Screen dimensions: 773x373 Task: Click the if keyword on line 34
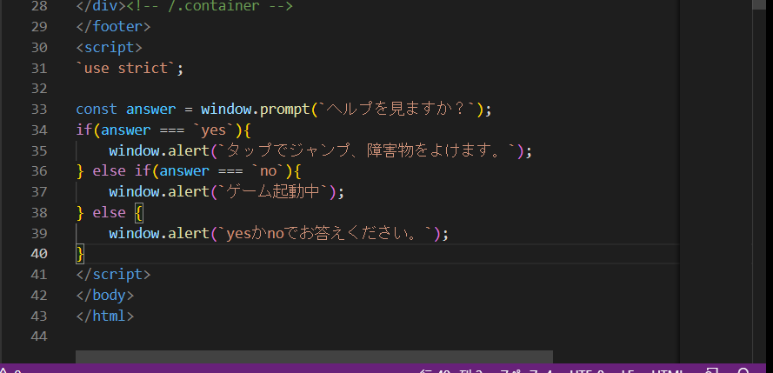click(84, 130)
